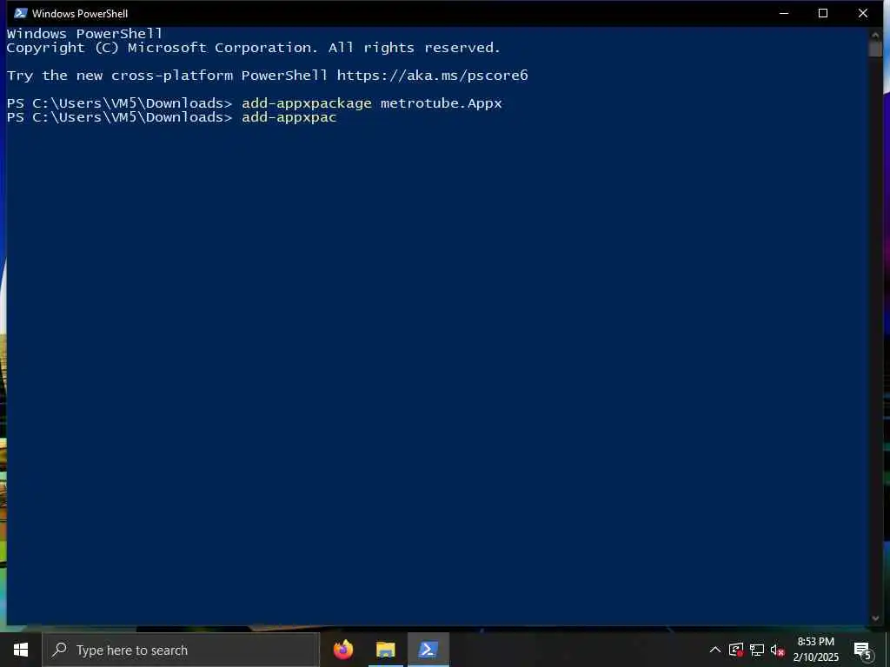Maximize the Windows PowerShell window
The height and width of the screenshot is (667, 890).
pos(822,13)
